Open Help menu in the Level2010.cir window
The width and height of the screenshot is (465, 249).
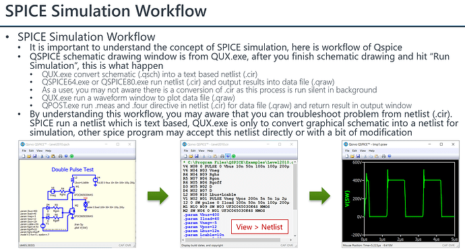(210, 150)
